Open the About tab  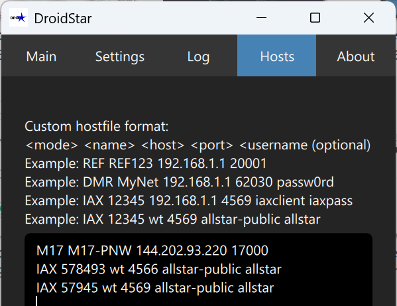355,56
